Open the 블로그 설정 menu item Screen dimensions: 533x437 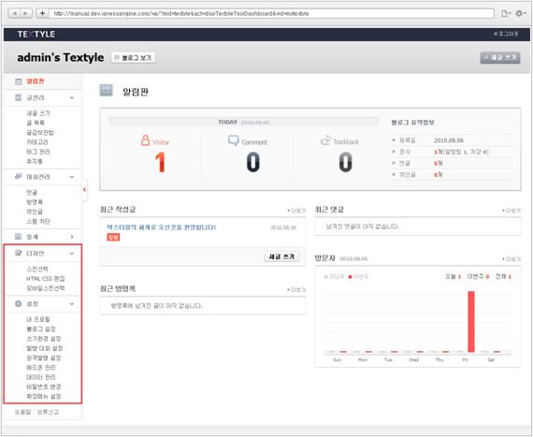coord(41,328)
